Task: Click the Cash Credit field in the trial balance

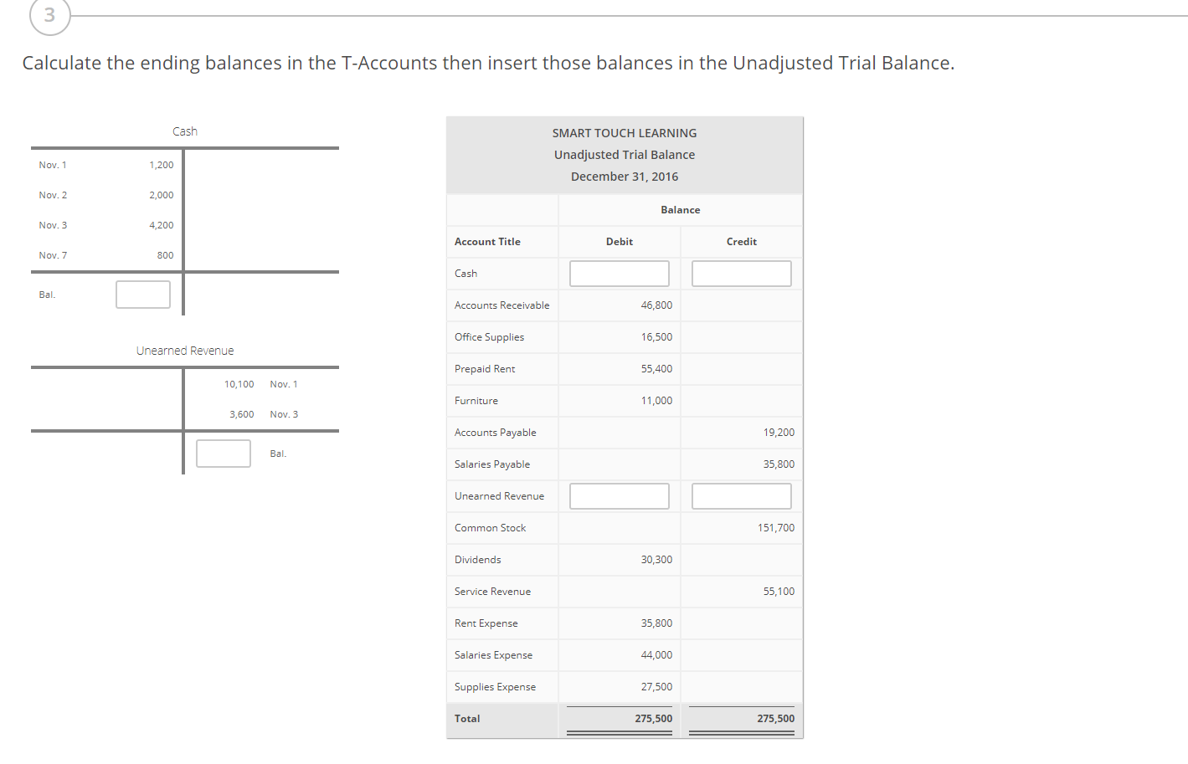Action: [741, 273]
